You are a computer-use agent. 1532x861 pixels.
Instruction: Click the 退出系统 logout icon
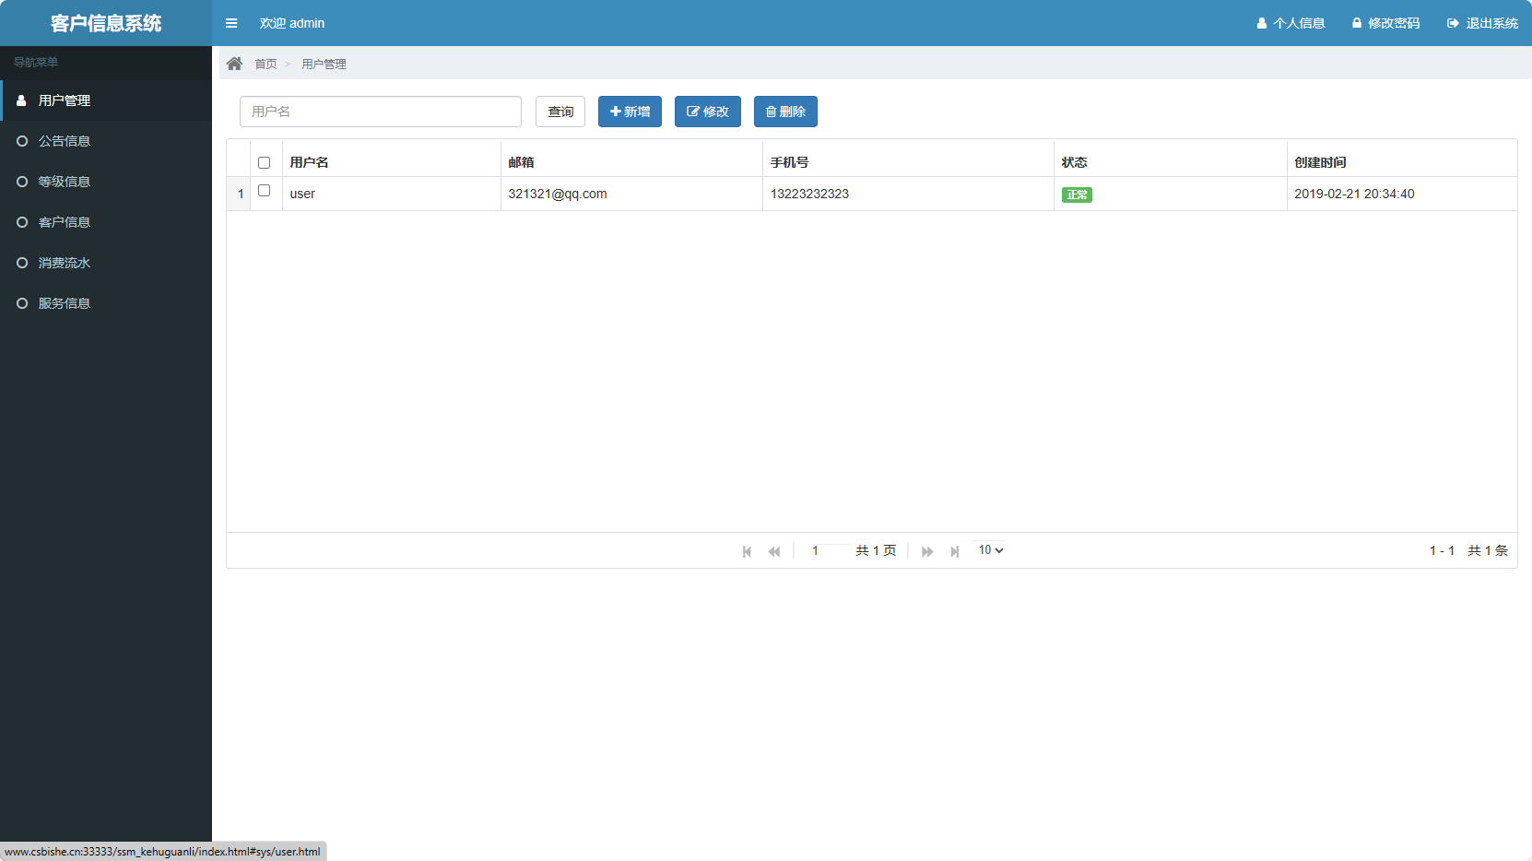(x=1453, y=23)
